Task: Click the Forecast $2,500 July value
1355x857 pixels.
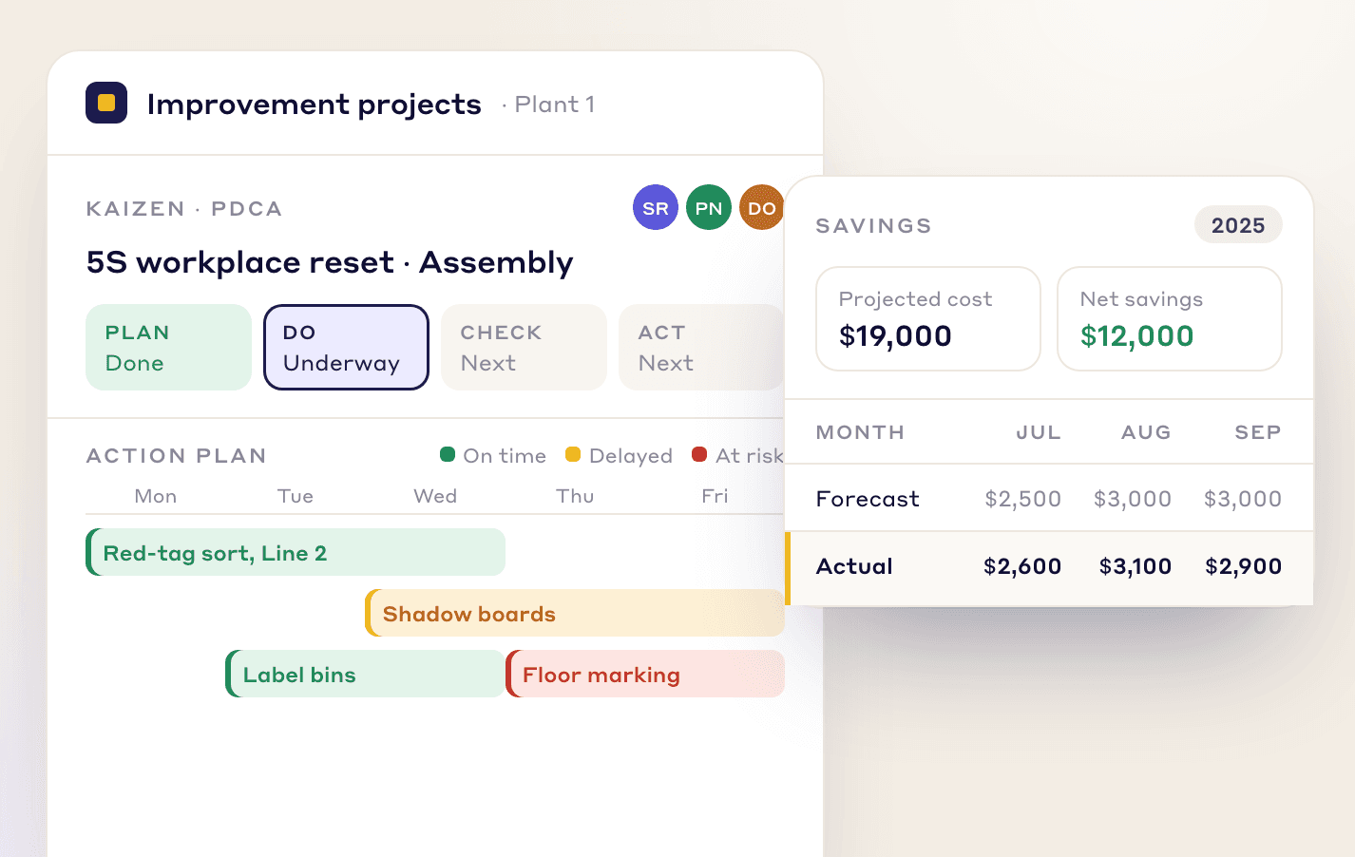Action: pyautogui.click(x=1022, y=499)
